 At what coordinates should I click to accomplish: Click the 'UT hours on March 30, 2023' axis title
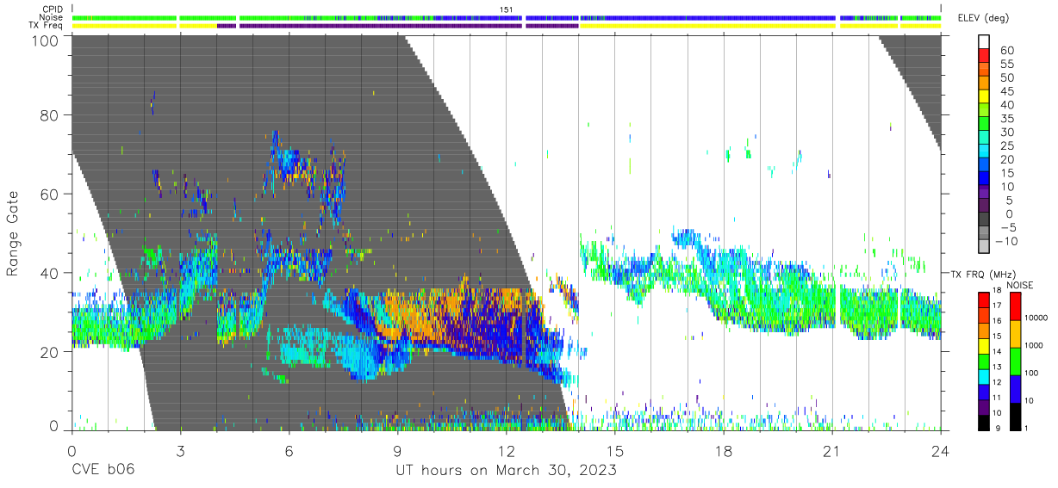coord(506,470)
